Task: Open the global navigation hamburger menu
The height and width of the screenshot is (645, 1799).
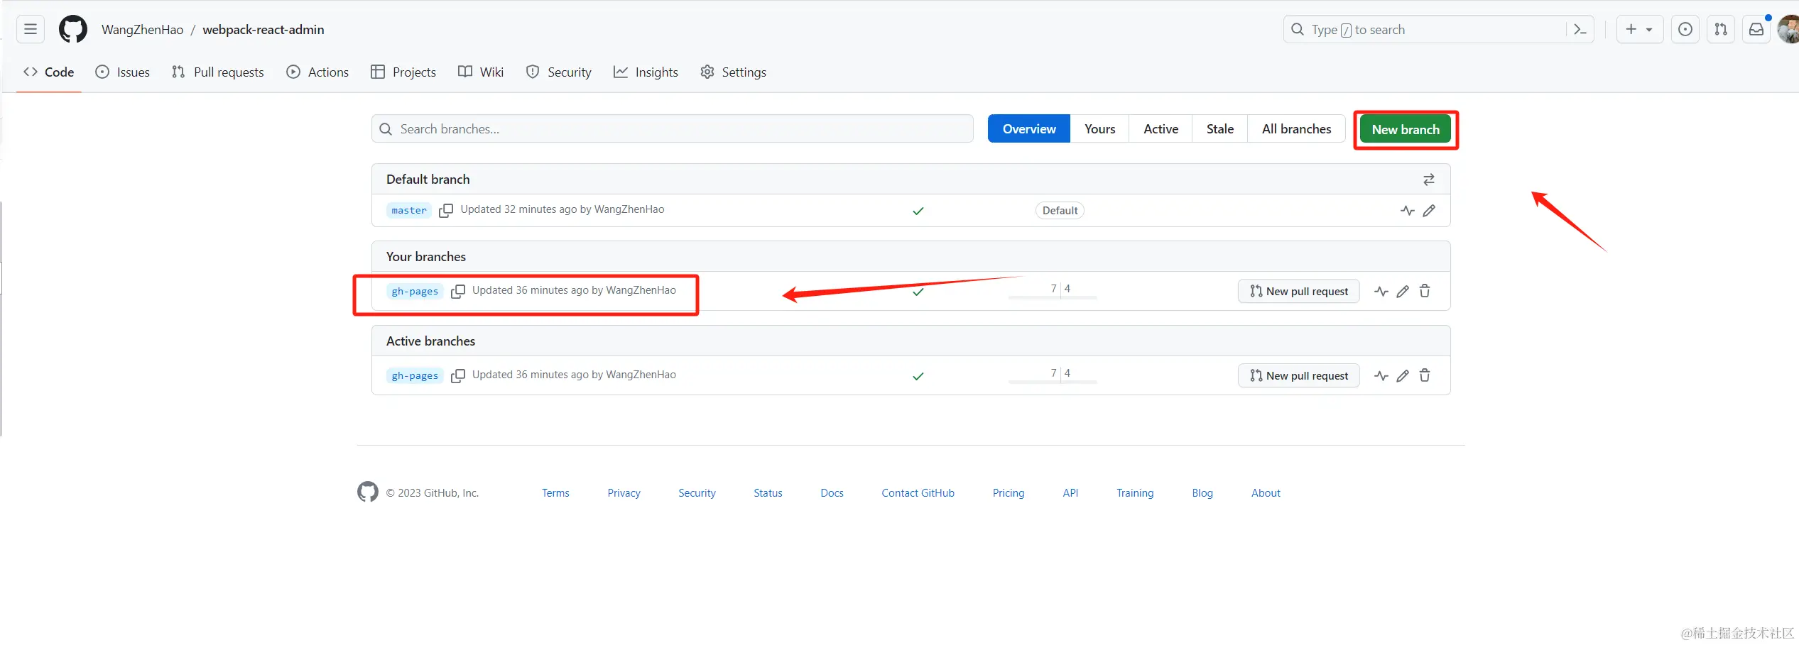Action: pos(31,29)
